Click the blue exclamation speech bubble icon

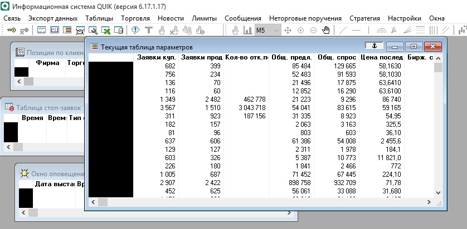click(x=135, y=30)
